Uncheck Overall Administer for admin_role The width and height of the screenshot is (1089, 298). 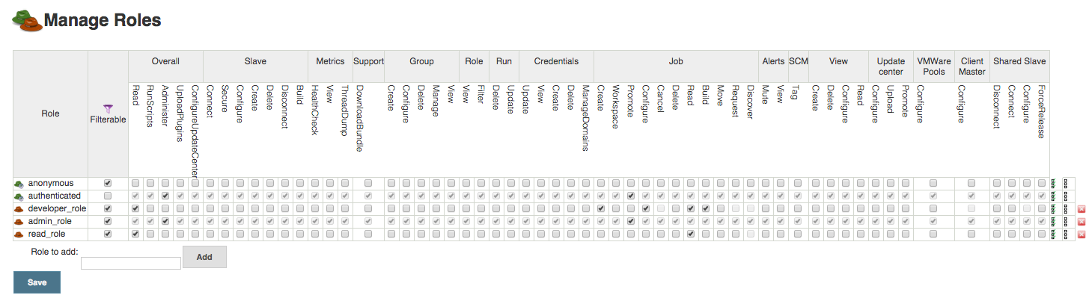165,222
